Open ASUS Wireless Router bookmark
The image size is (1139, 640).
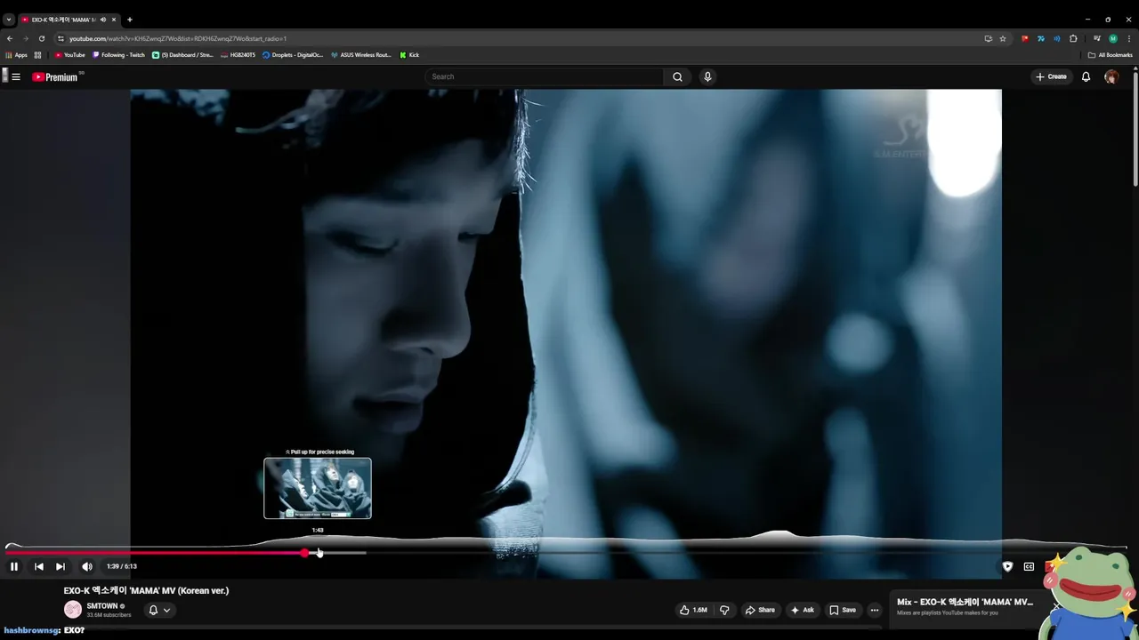(361, 55)
